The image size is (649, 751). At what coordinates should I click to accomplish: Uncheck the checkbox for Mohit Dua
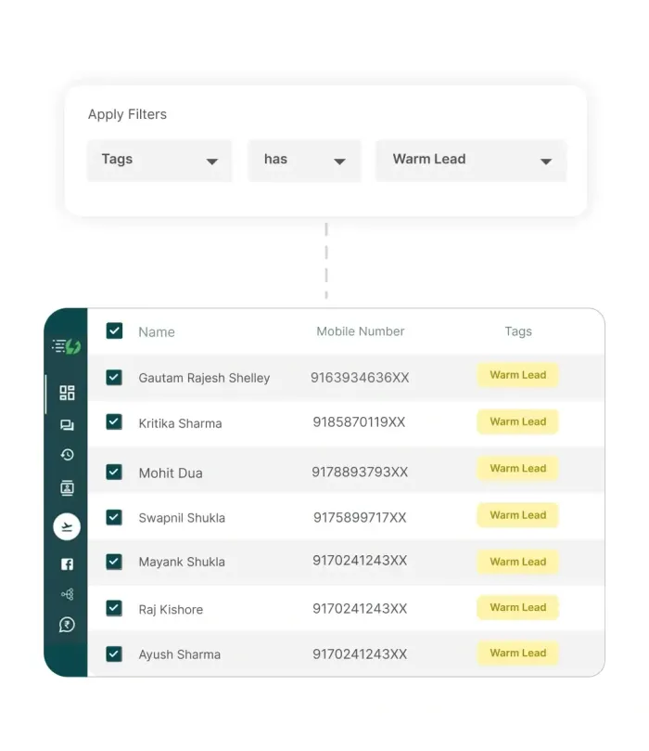tap(114, 472)
